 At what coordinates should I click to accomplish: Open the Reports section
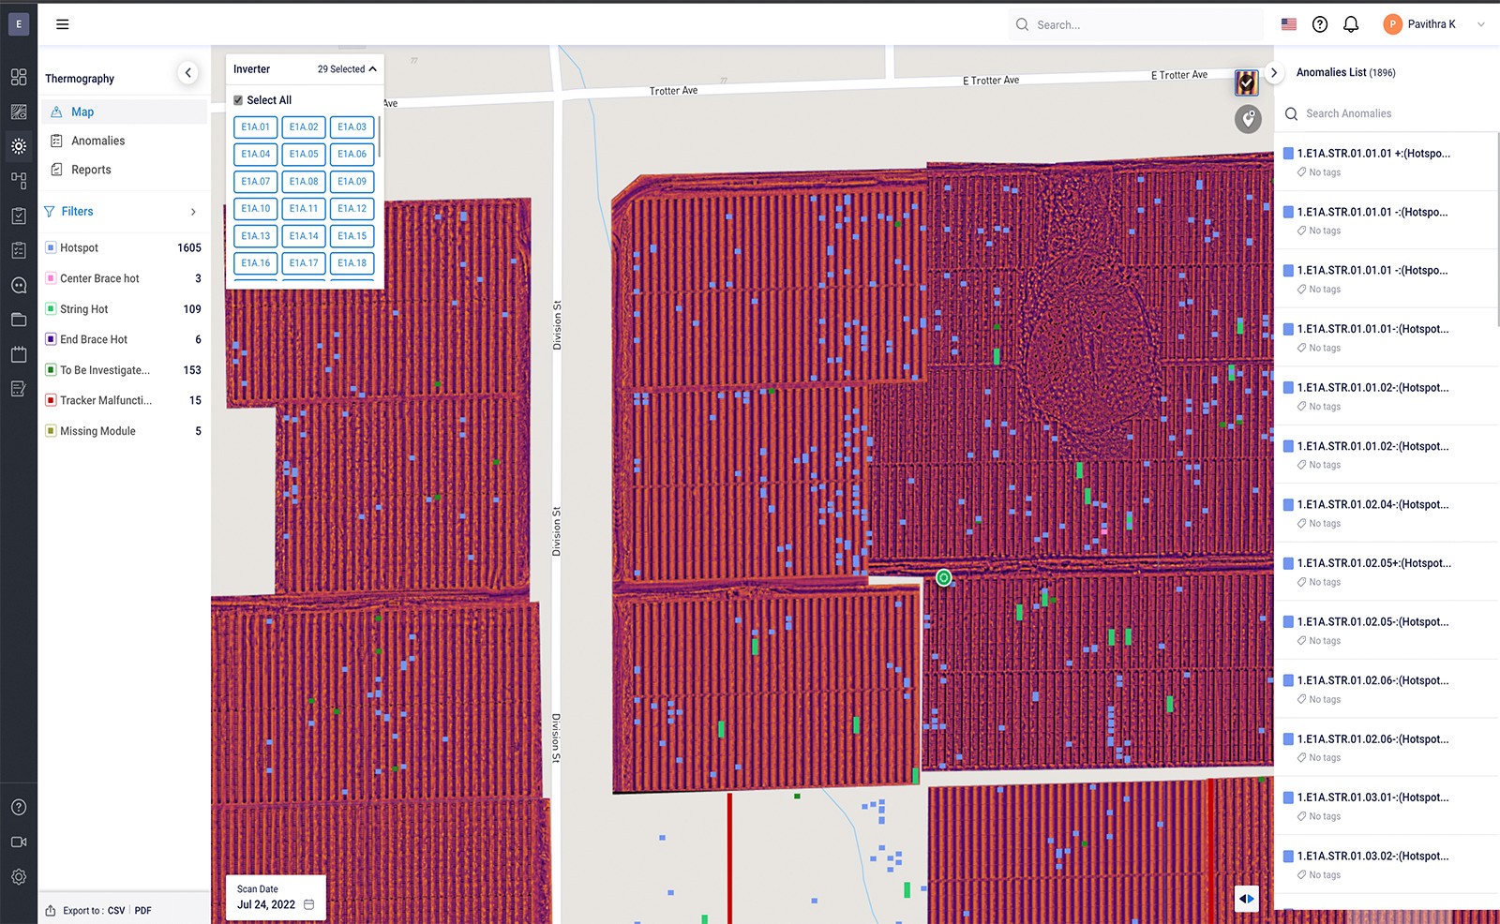[91, 170]
